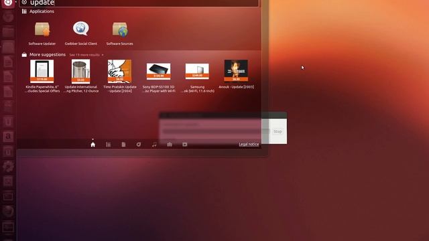Switch to the Social lens icon

coord(139,145)
